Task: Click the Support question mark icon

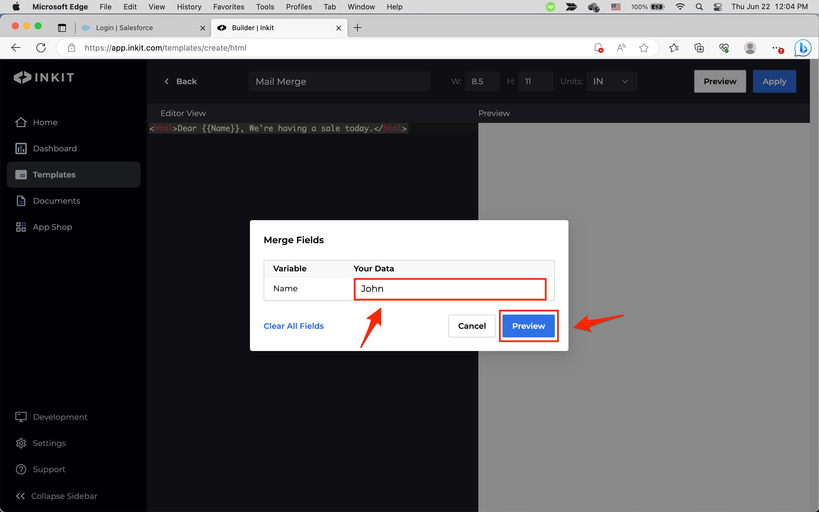Action: tap(21, 469)
